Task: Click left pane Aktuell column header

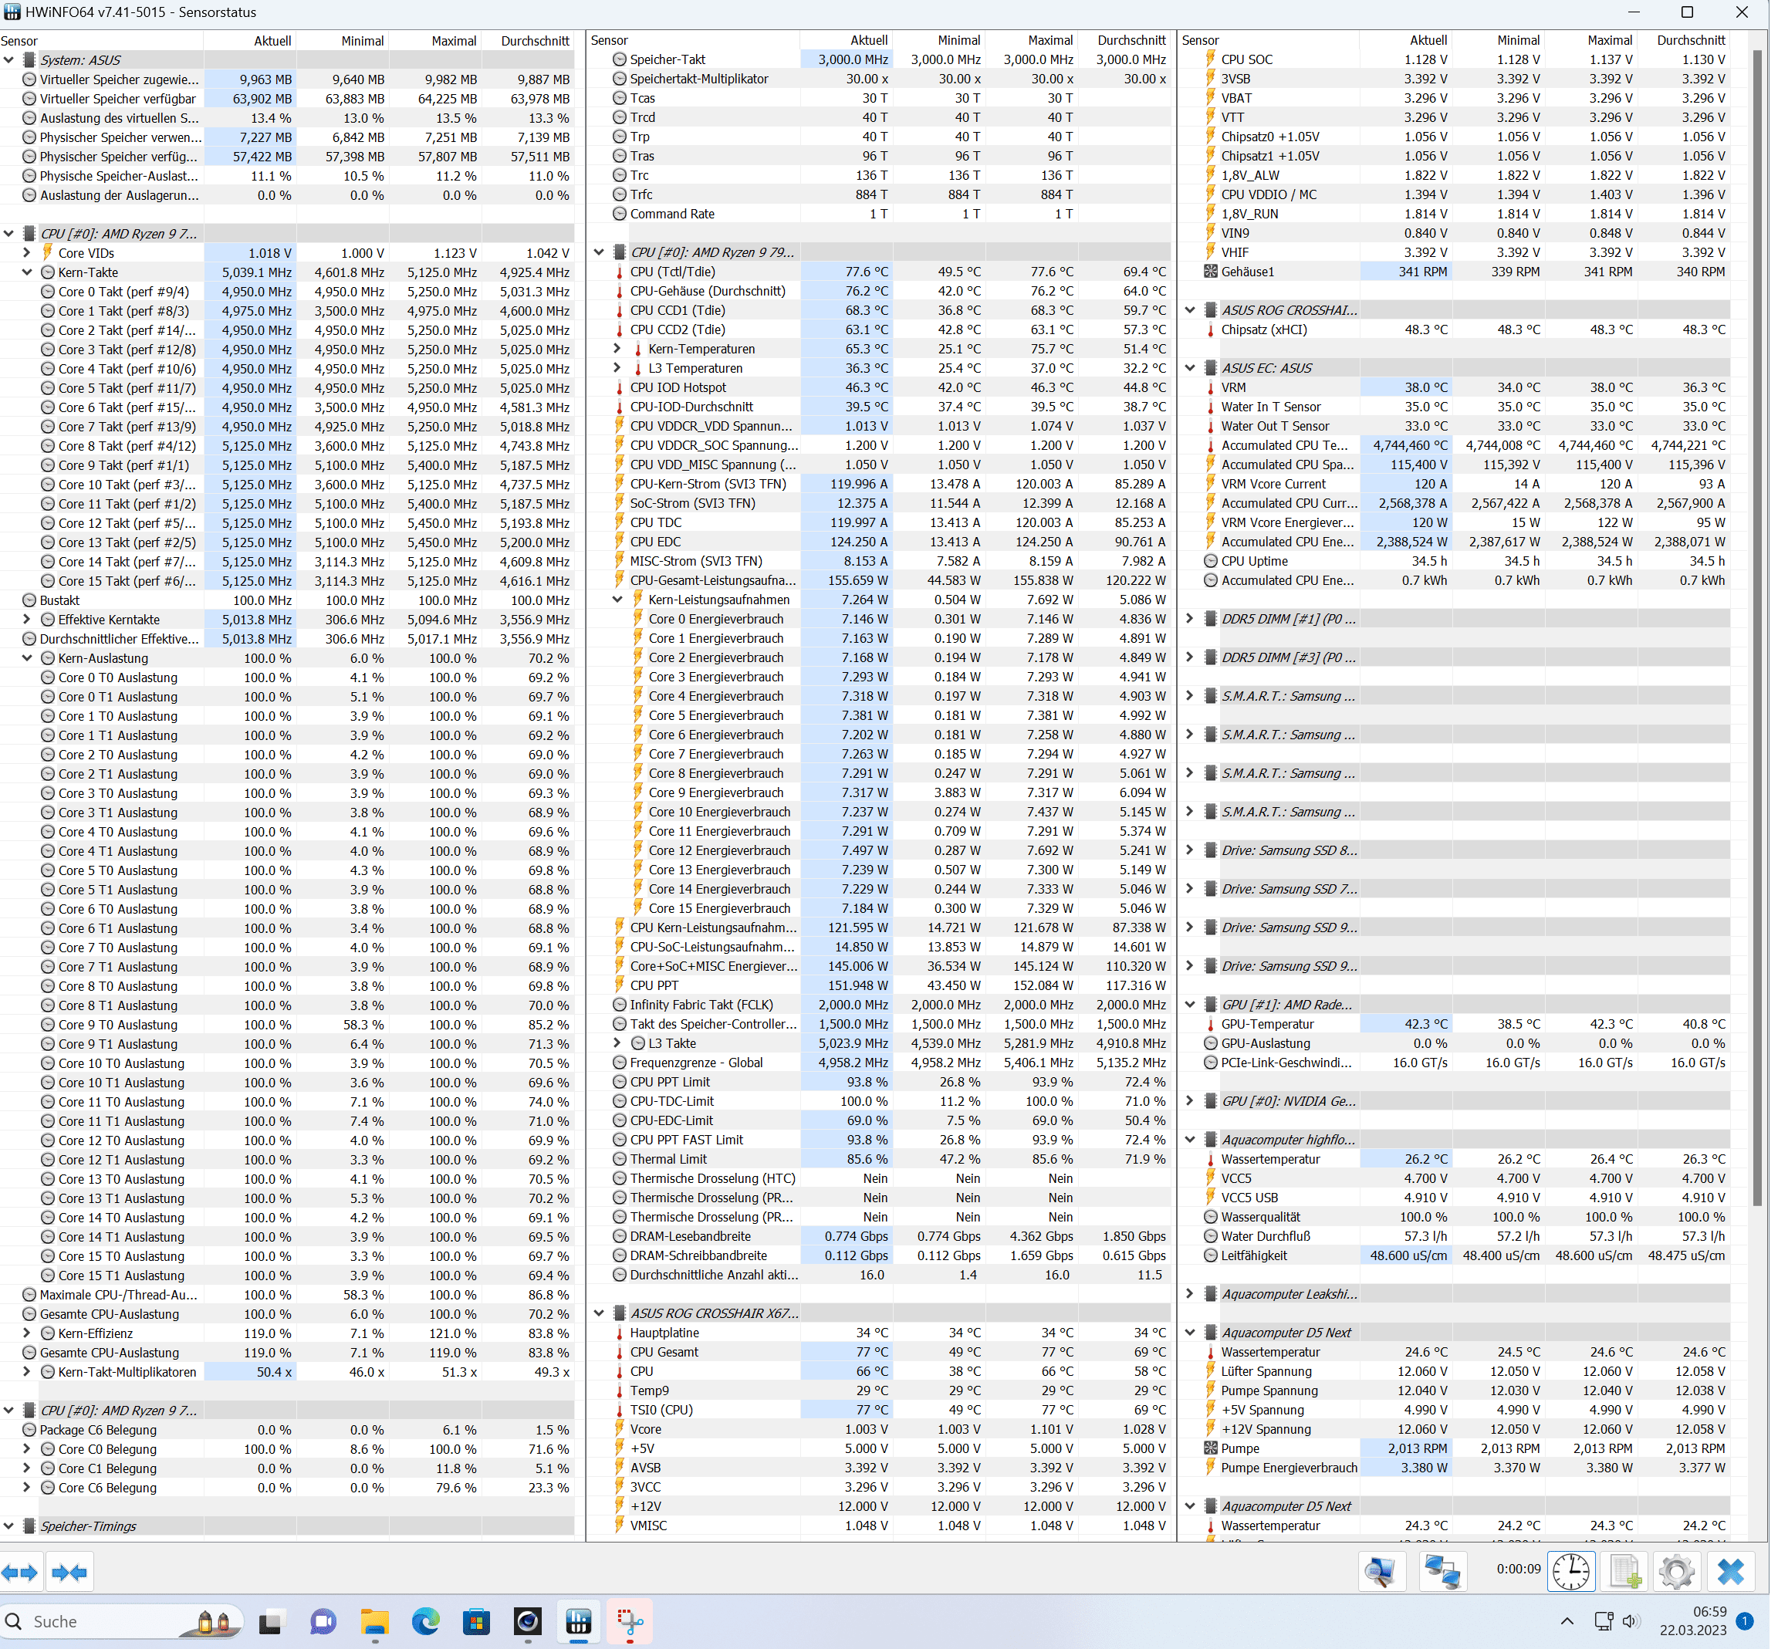Action: [x=250, y=41]
